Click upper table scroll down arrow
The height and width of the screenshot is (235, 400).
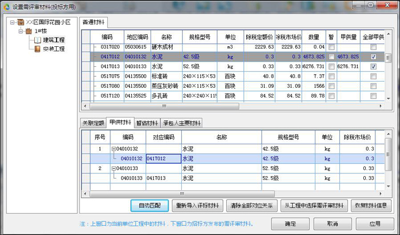click(x=388, y=99)
